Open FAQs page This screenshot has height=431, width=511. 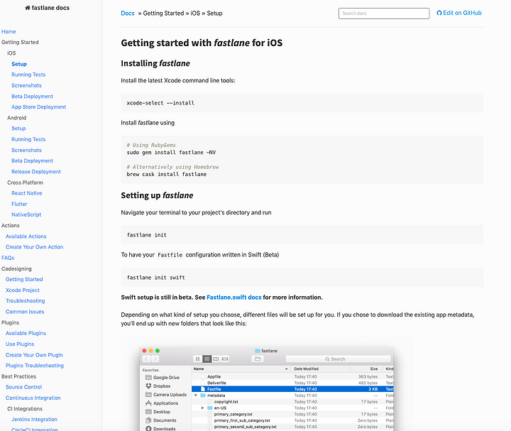coord(8,258)
